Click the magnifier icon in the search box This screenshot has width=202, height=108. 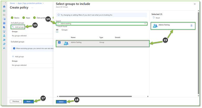58,23
